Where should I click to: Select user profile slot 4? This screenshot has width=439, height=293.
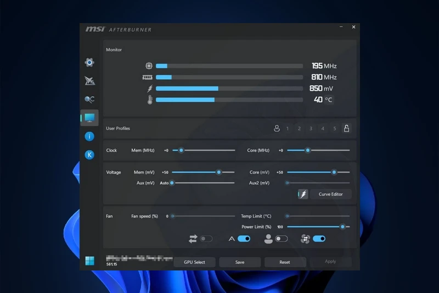point(323,129)
